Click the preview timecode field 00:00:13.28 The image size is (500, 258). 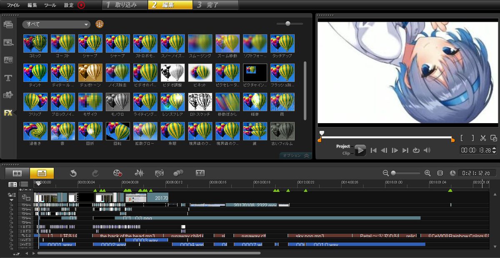pos(475,150)
